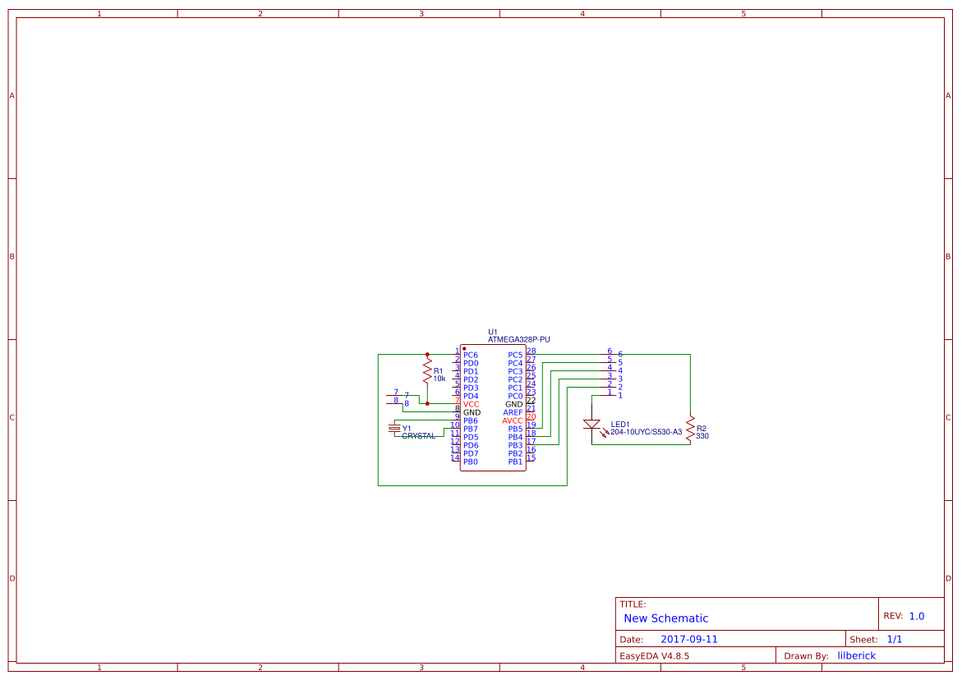Select the red AVCC pin label
The height and width of the screenshot is (680, 962).
513,420
